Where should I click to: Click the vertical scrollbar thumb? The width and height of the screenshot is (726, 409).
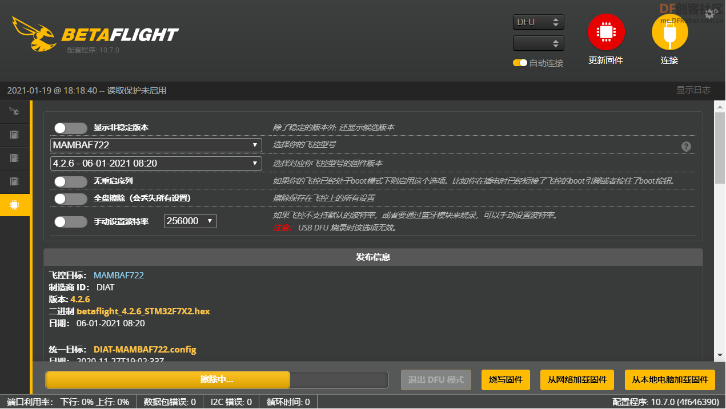pos(720,148)
